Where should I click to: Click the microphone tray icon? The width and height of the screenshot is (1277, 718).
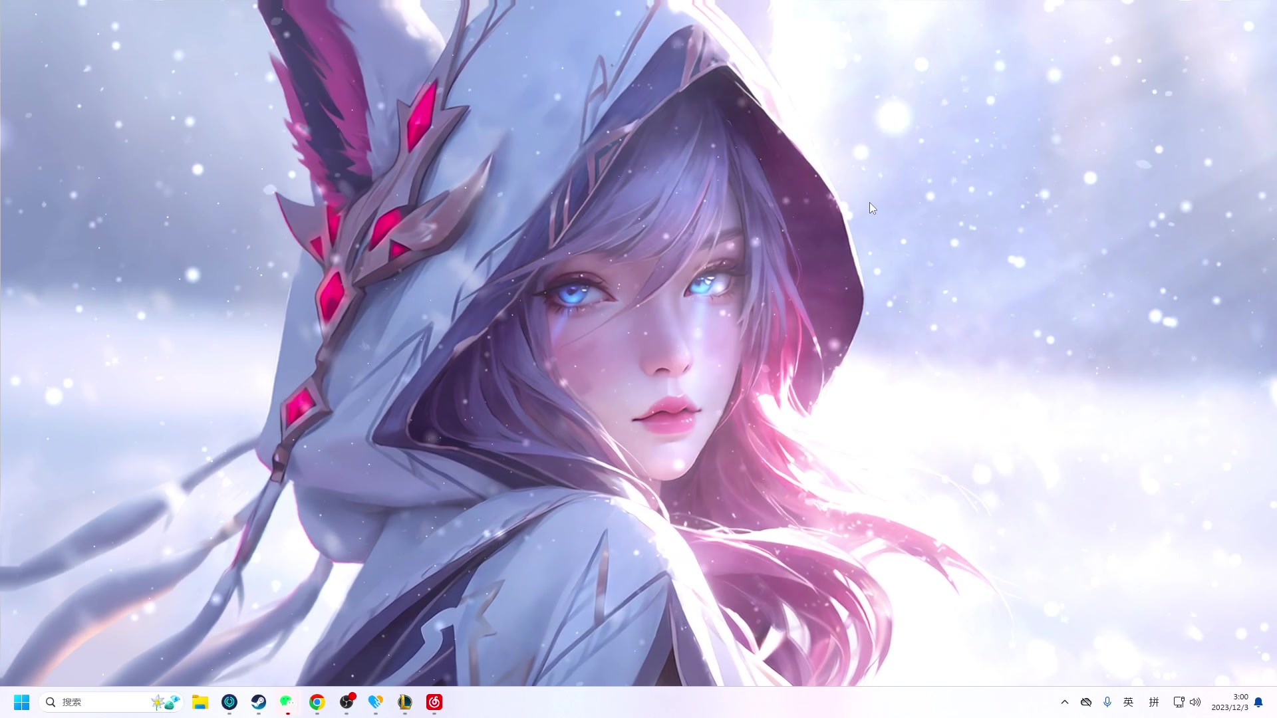(x=1107, y=702)
